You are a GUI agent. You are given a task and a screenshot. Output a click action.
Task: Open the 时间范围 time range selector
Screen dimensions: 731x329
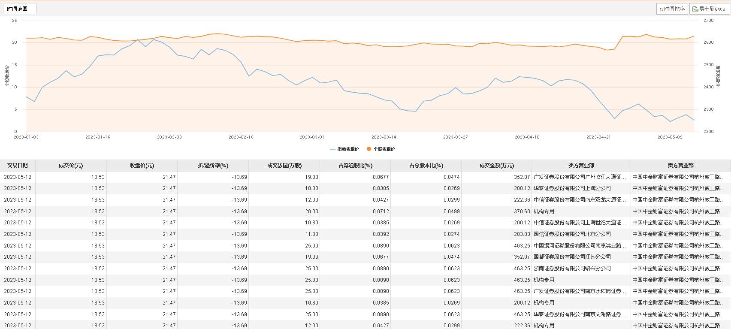20,9
